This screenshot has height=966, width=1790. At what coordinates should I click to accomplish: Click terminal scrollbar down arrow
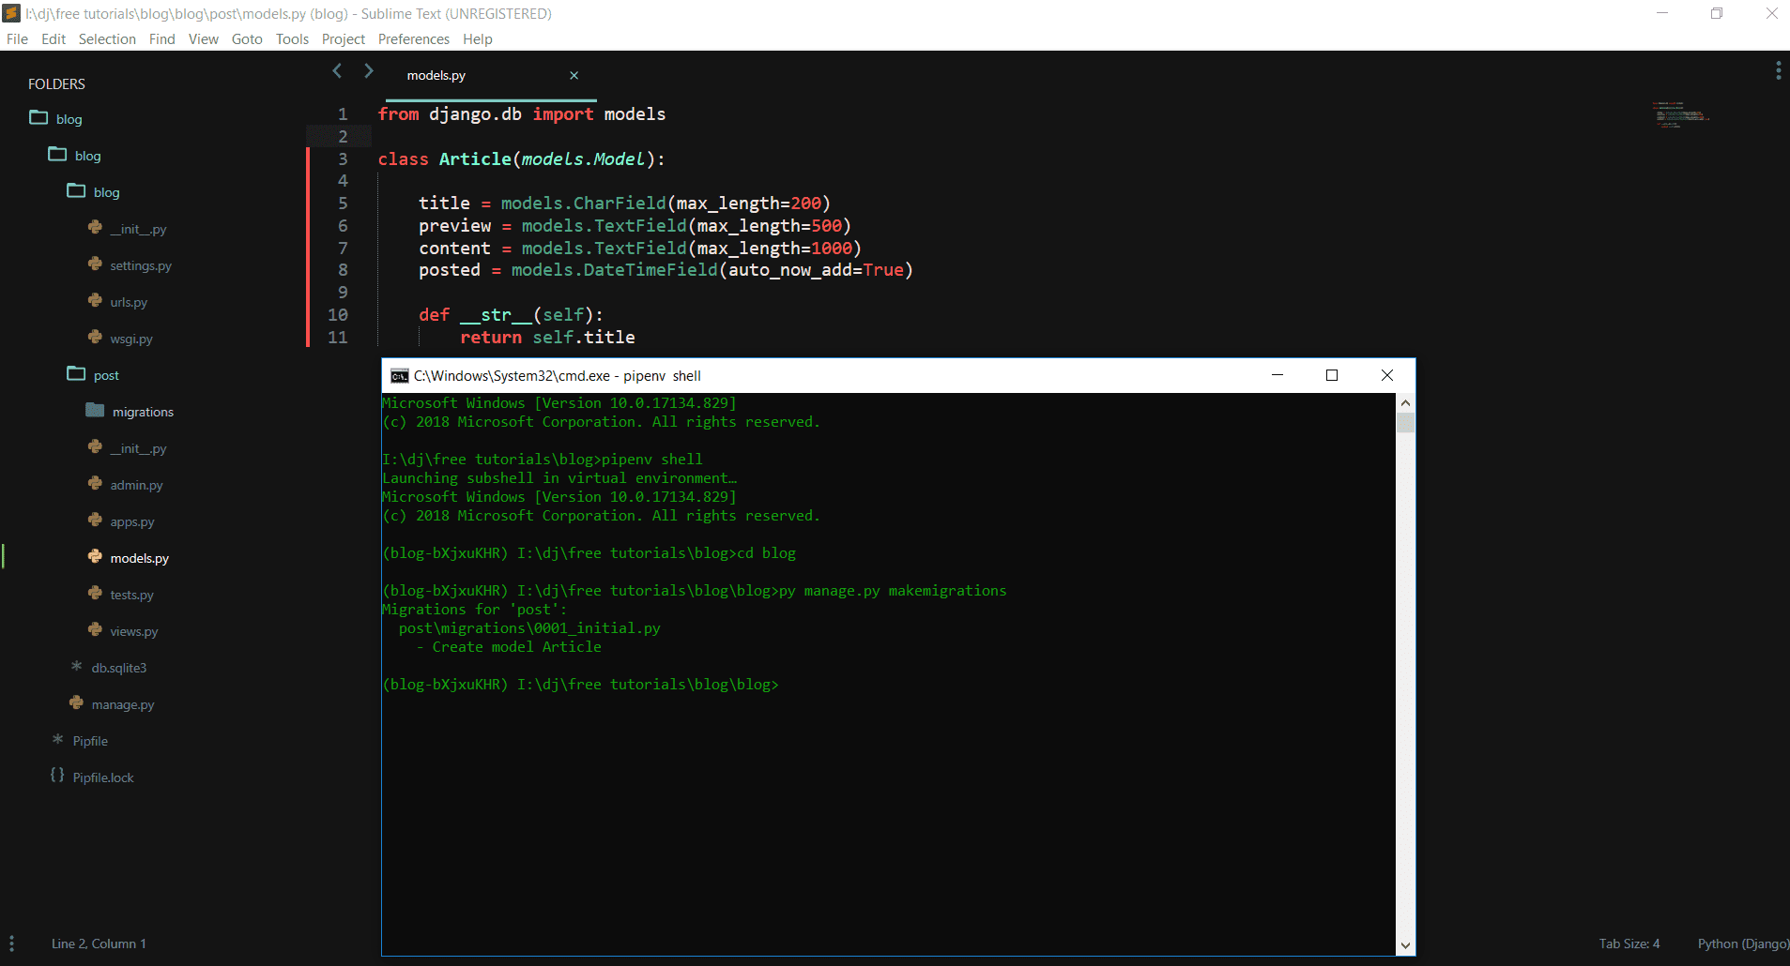(1405, 946)
